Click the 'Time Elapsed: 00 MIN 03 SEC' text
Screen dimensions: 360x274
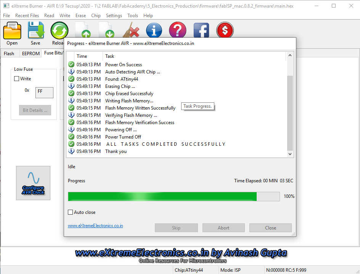pyautogui.click(x=264, y=181)
